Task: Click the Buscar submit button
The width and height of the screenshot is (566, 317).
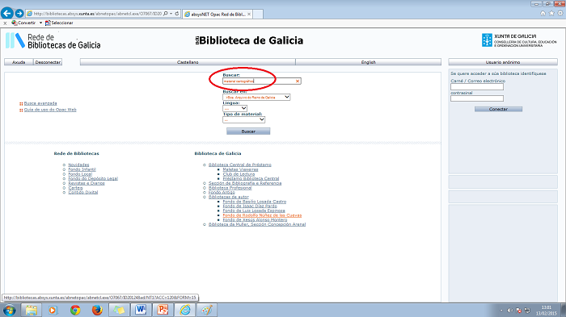Action: click(x=248, y=131)
